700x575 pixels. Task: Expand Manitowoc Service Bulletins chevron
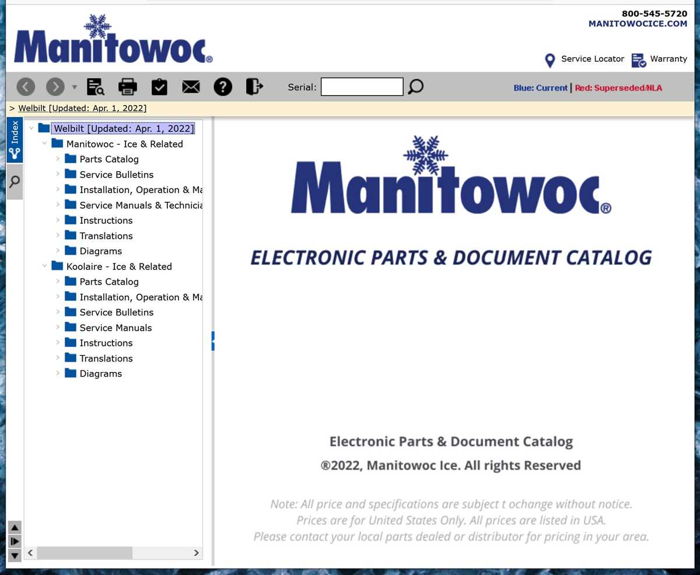pos(58,174)
